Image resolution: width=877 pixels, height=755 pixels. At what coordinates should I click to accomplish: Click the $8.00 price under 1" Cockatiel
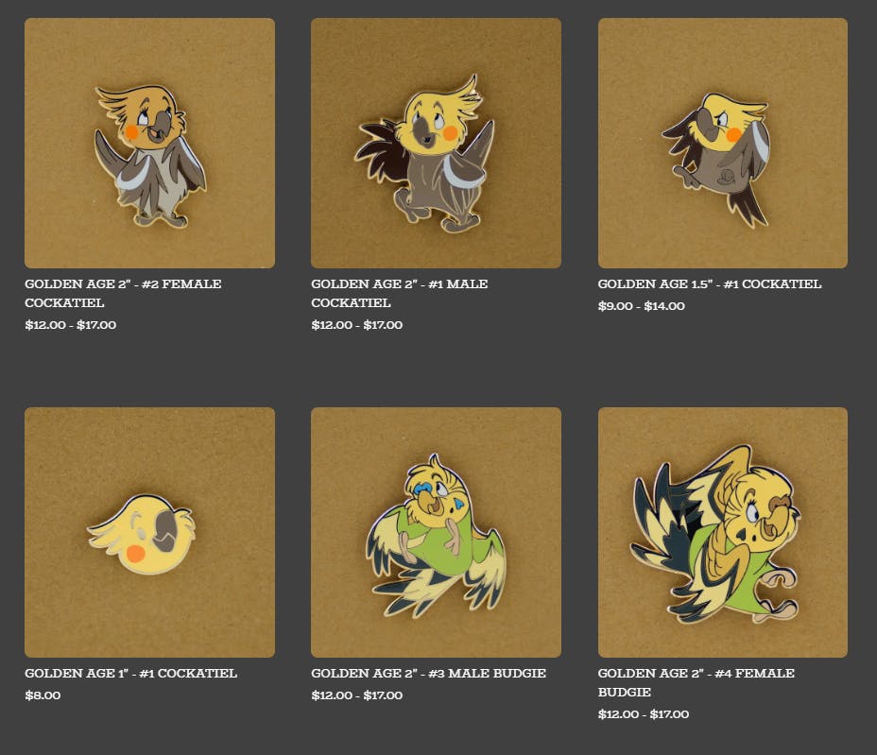coord(43,695)
